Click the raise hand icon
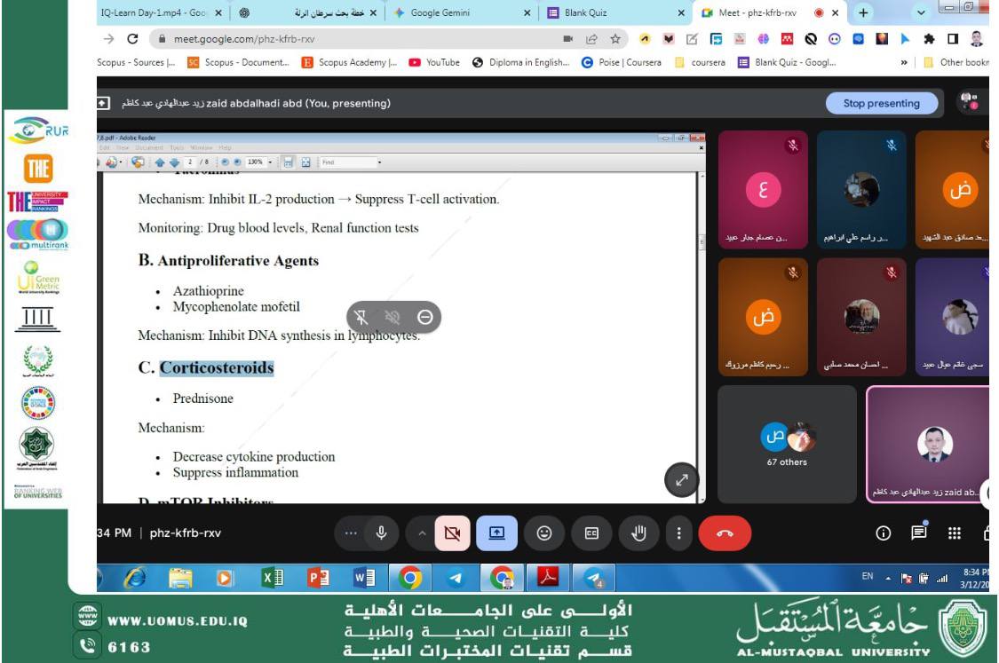Viewport: 999px width, 663px height. 638,533
